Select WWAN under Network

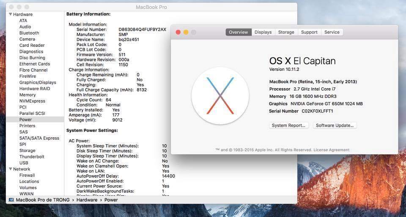26,194
